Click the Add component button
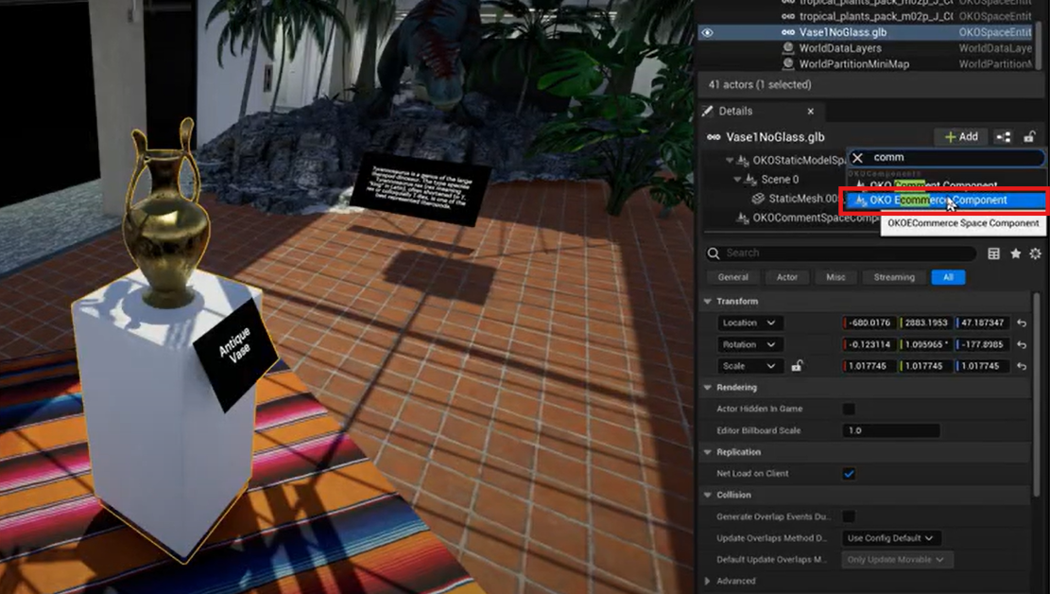This screenshot has height=594, width=1050. click(961, 137)
